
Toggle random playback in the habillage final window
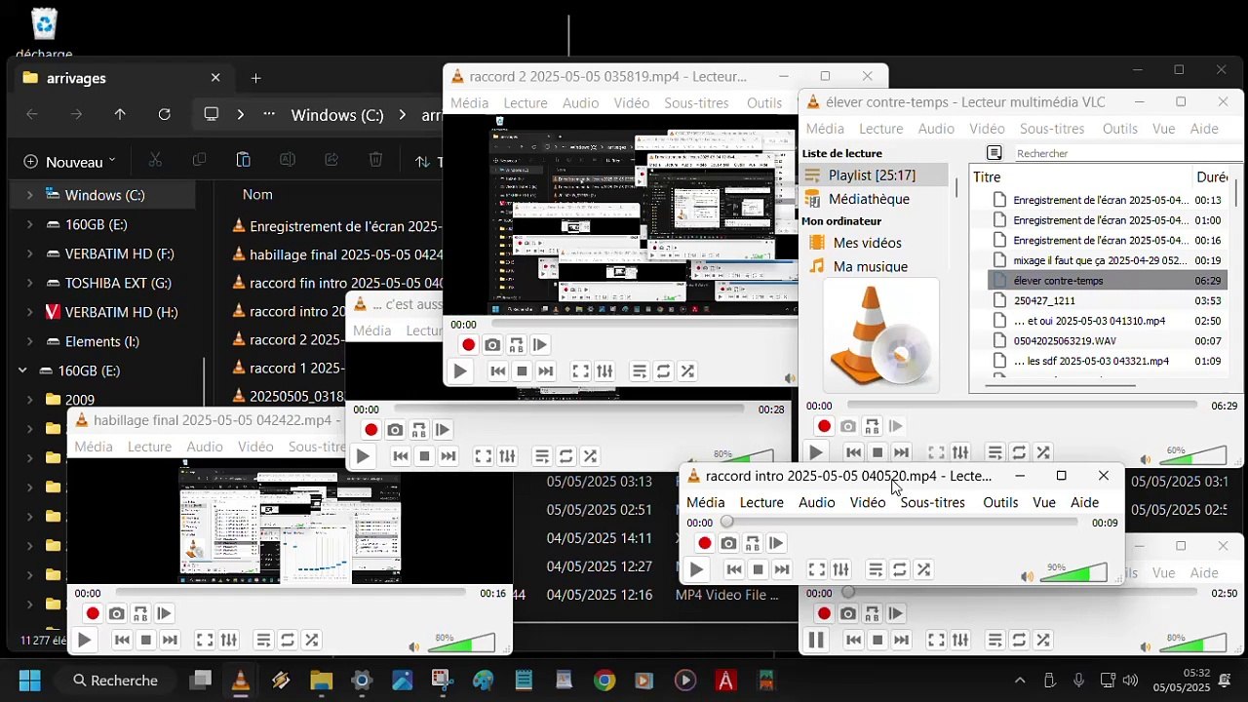click(311, 641)
